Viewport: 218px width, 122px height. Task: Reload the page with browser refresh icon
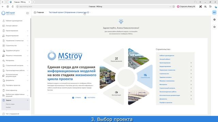point(13,6)
